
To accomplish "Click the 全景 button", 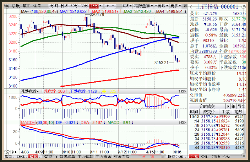I will coord(37,6).
